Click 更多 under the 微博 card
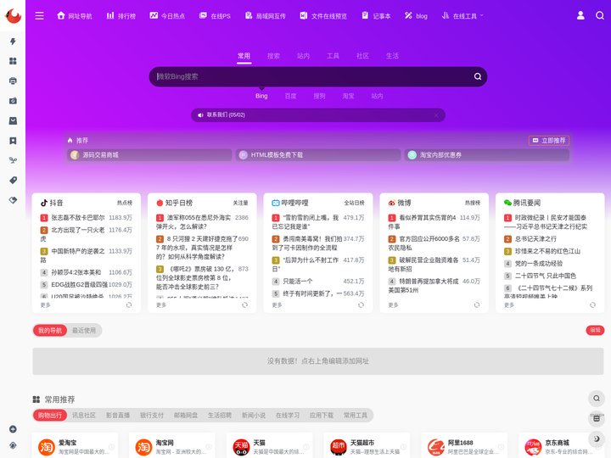 393,305
